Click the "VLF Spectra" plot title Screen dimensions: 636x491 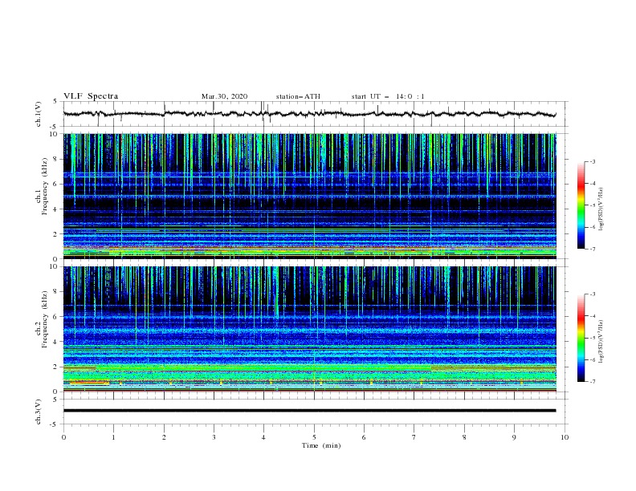[x=91, y=96]
